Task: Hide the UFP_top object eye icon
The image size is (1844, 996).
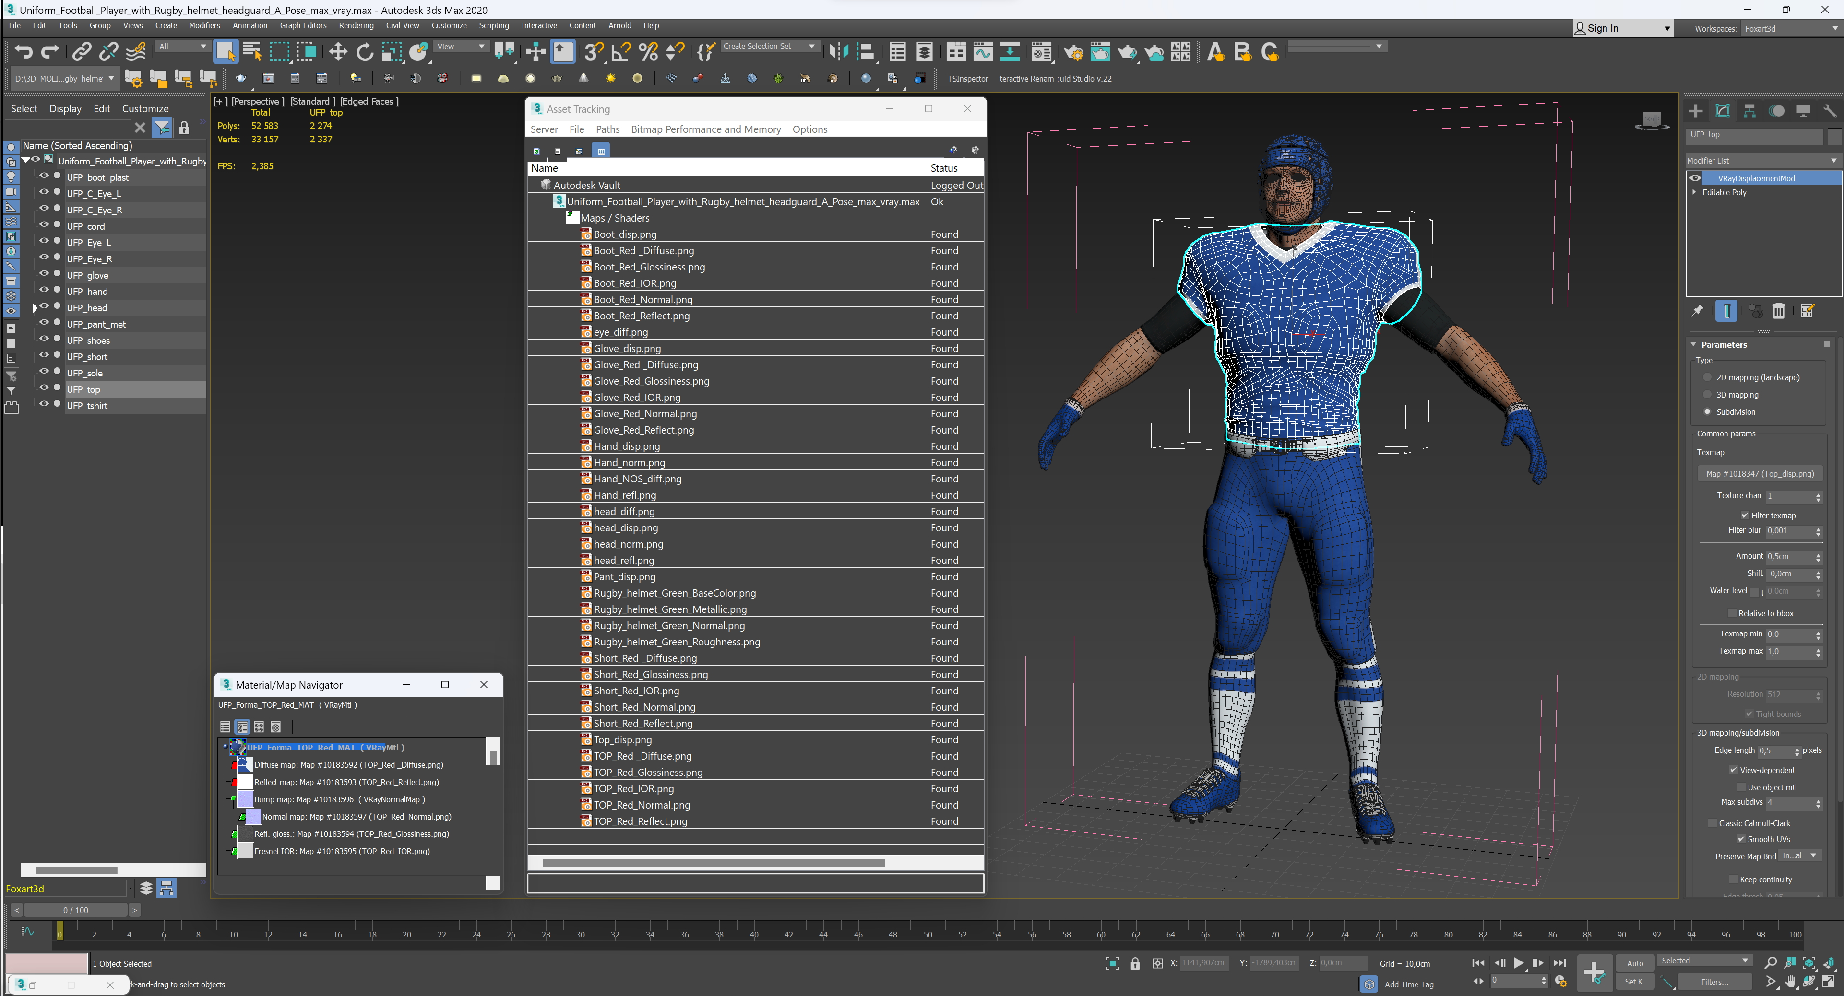Action: click(44, 388)
